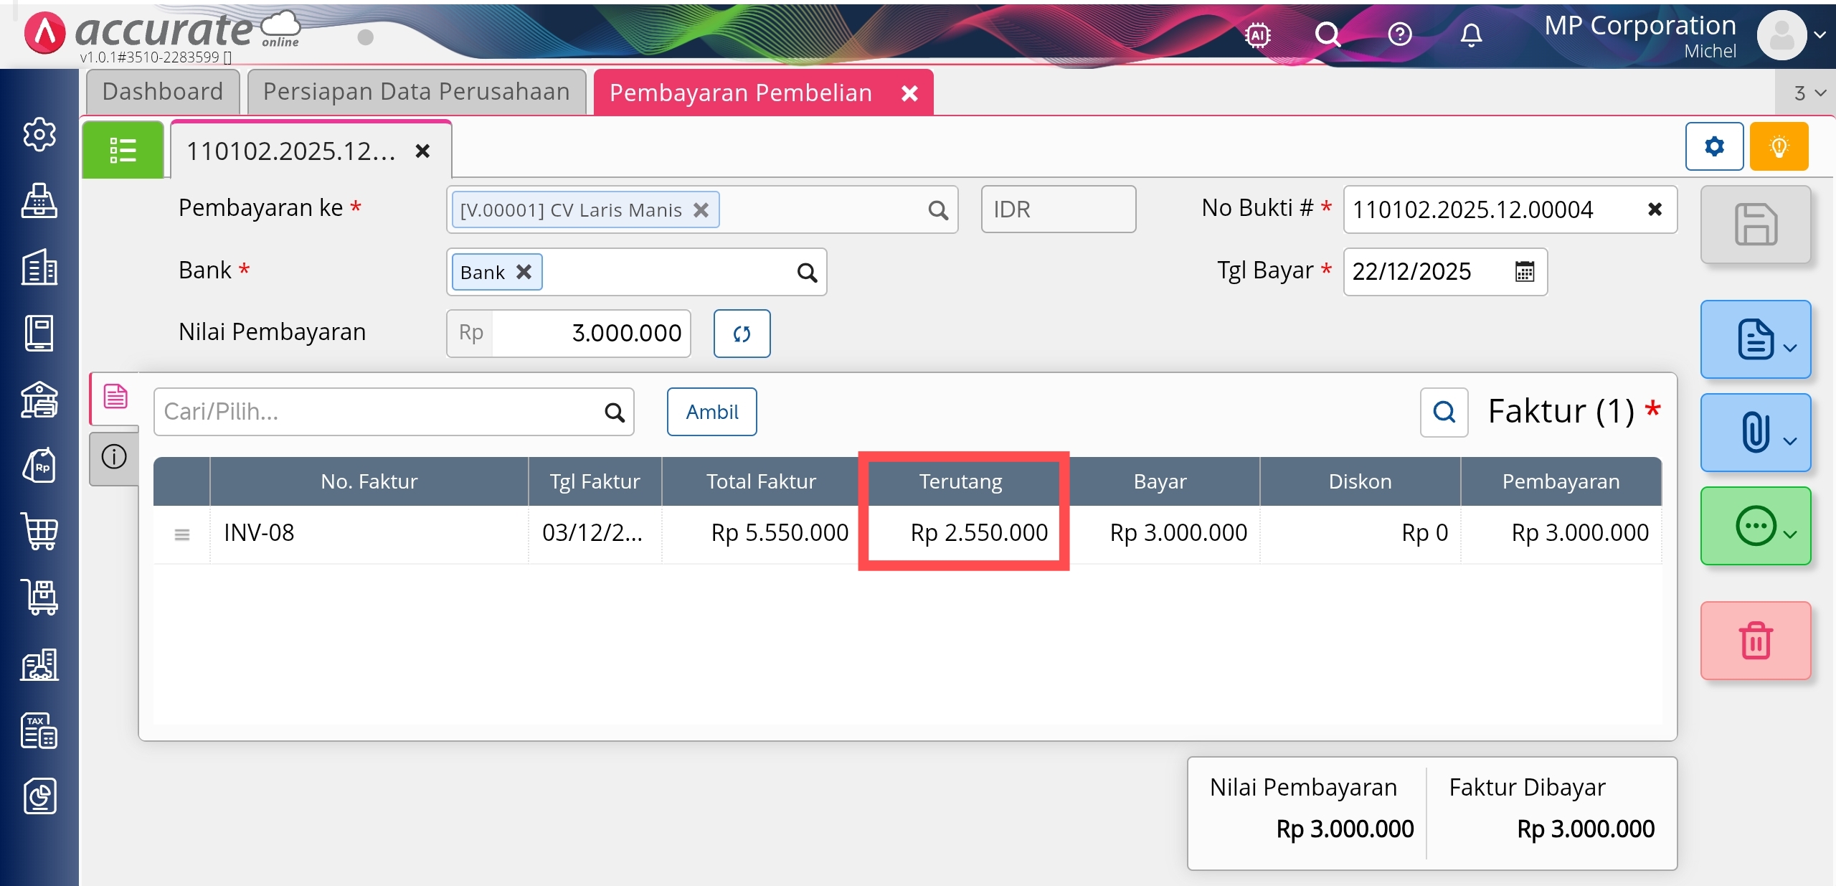The image size is (1836, 886).
Task: Expand the green more options dropdown
Action: click(x=1755, y=526)
